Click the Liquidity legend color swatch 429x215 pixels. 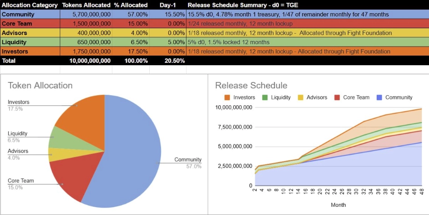click(264, 97)
